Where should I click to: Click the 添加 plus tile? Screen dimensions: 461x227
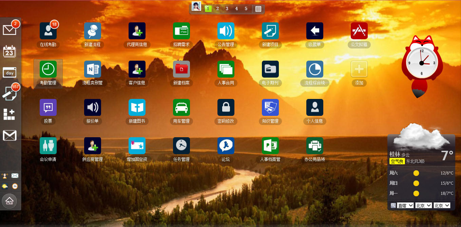click(x=359, y=69)
